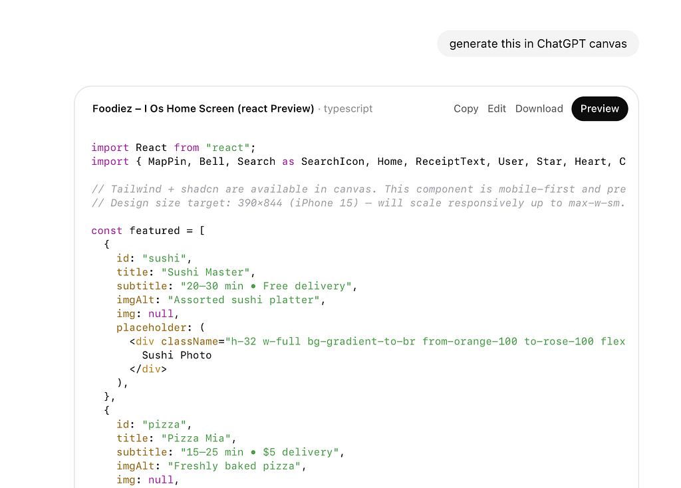
Task: Click the 'generate this in ChatGPT canvas' message
Action: (x=537, y=44)
